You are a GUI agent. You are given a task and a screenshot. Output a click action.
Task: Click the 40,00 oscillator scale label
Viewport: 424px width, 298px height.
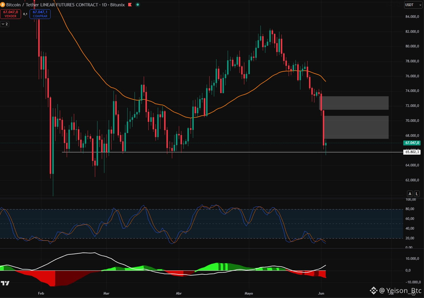coord(410,228)
